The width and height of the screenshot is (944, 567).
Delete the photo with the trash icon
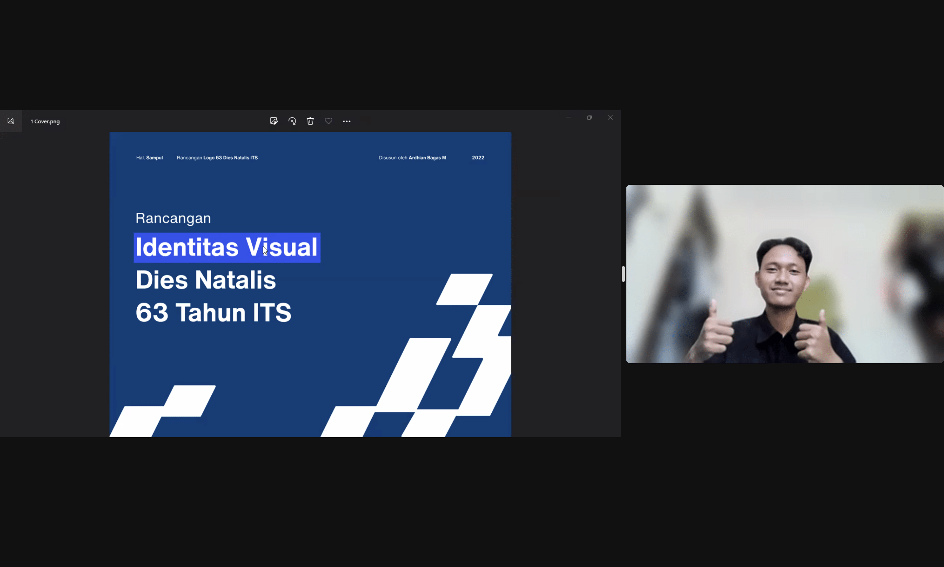(310, 121)
